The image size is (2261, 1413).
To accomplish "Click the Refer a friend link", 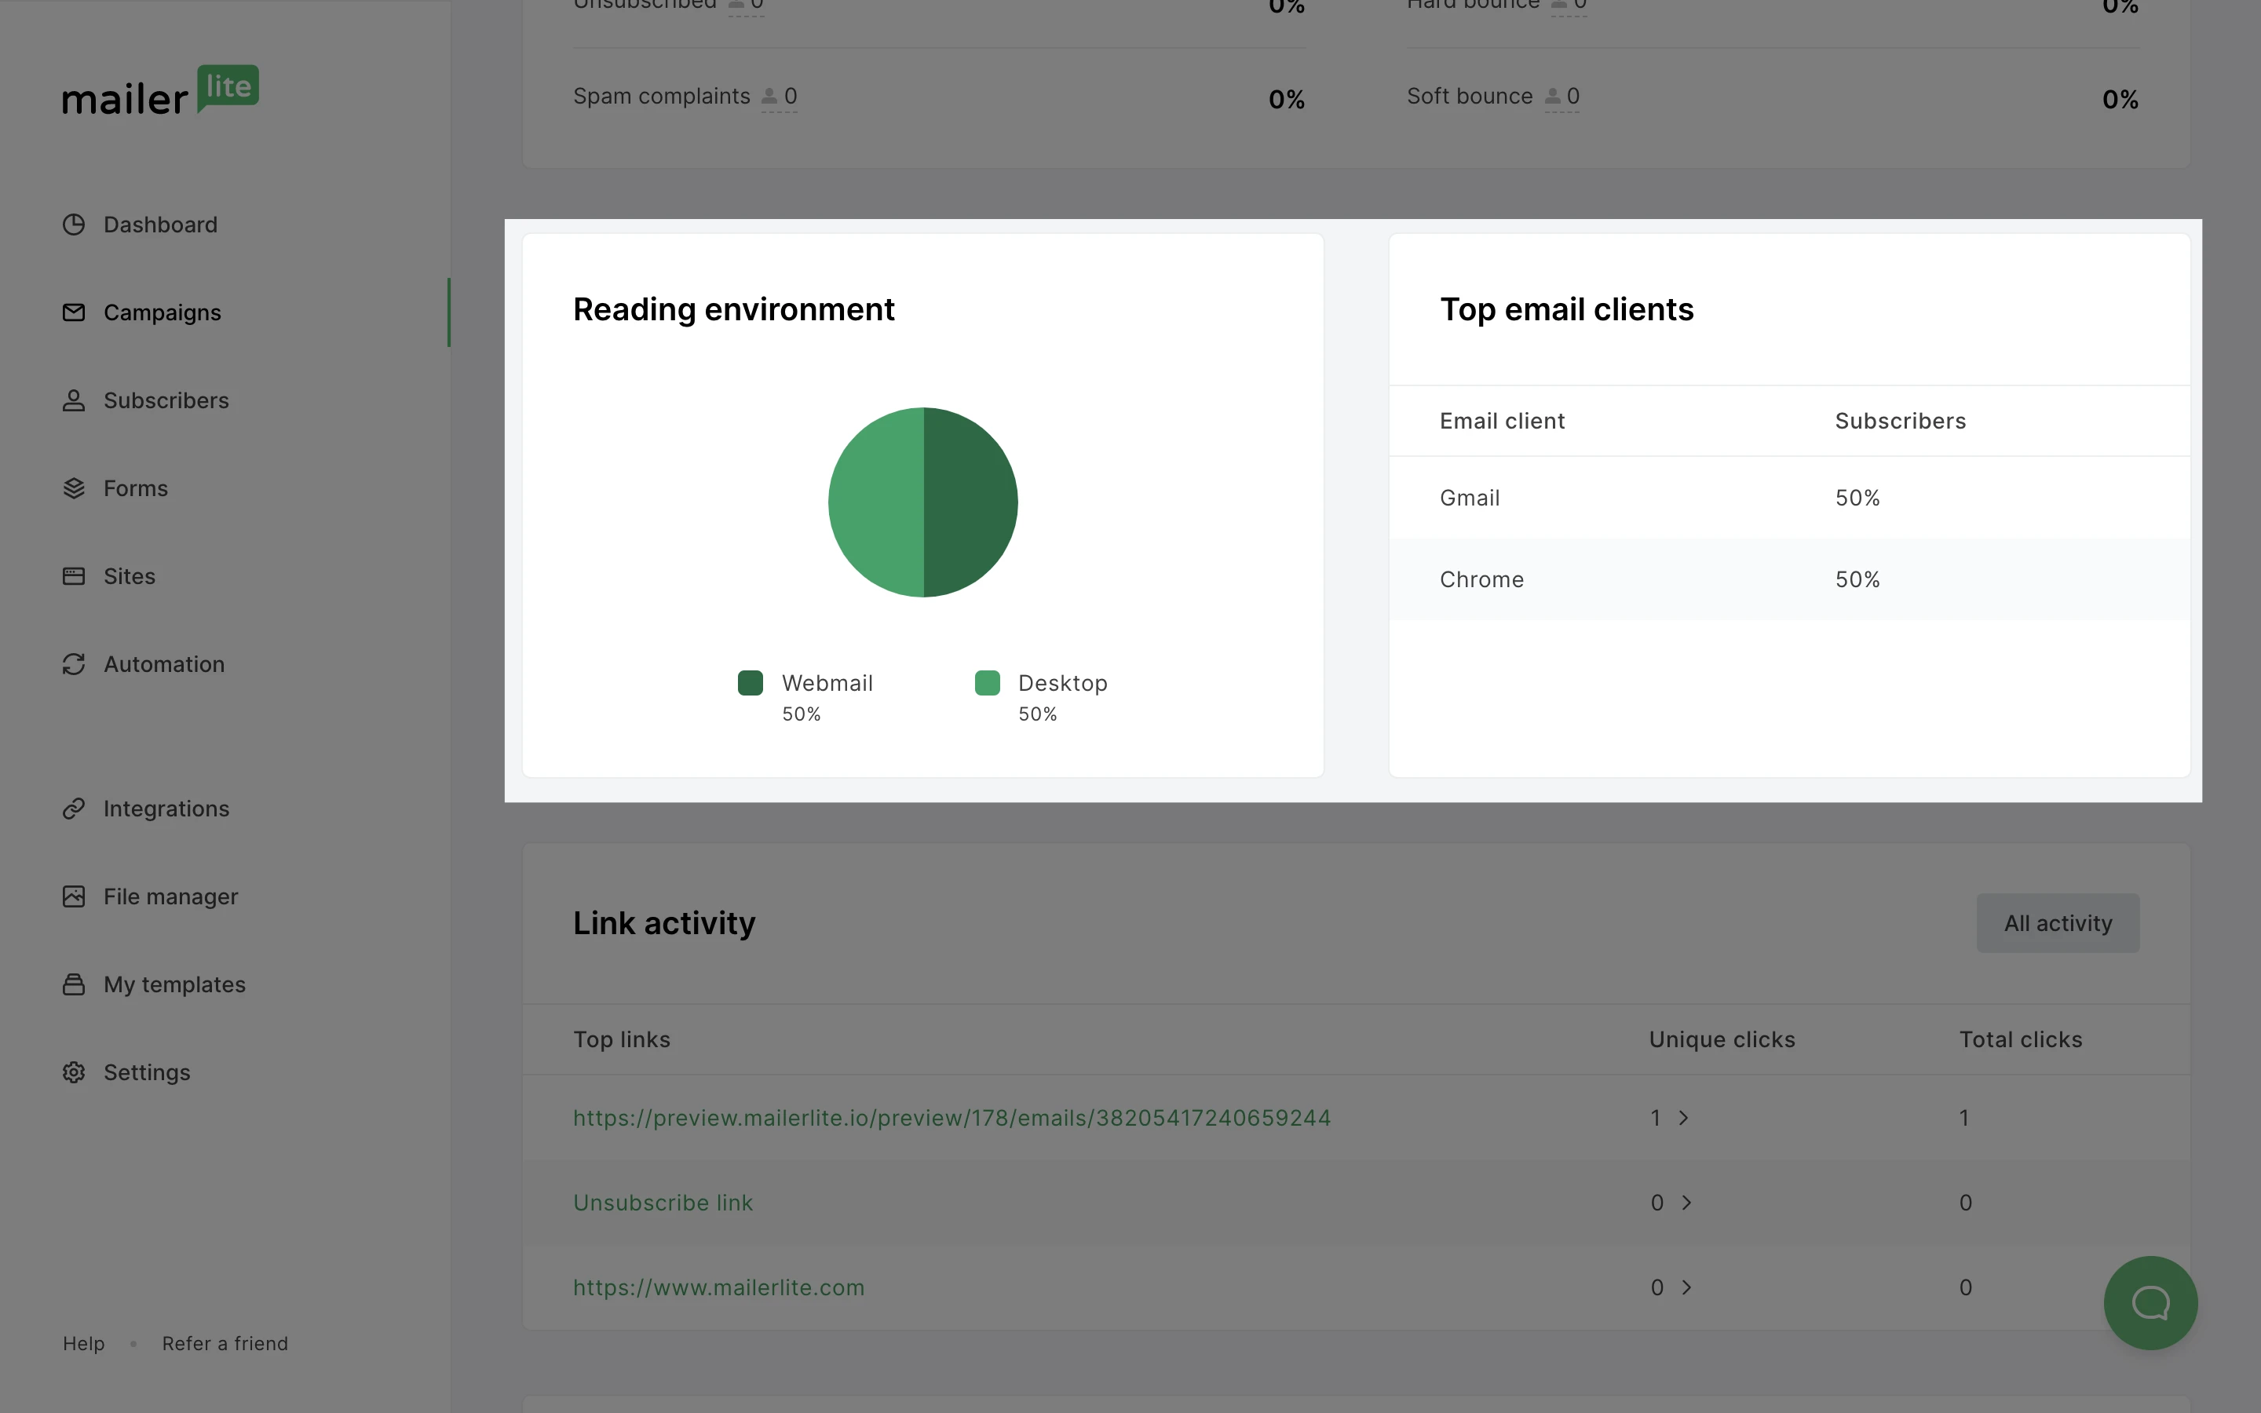I will 225,1343.
